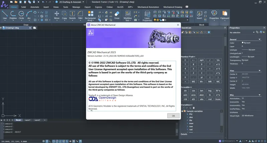Toggle ortho mode in status bar
Screen dimensions: 267x143
coord(50,141)
